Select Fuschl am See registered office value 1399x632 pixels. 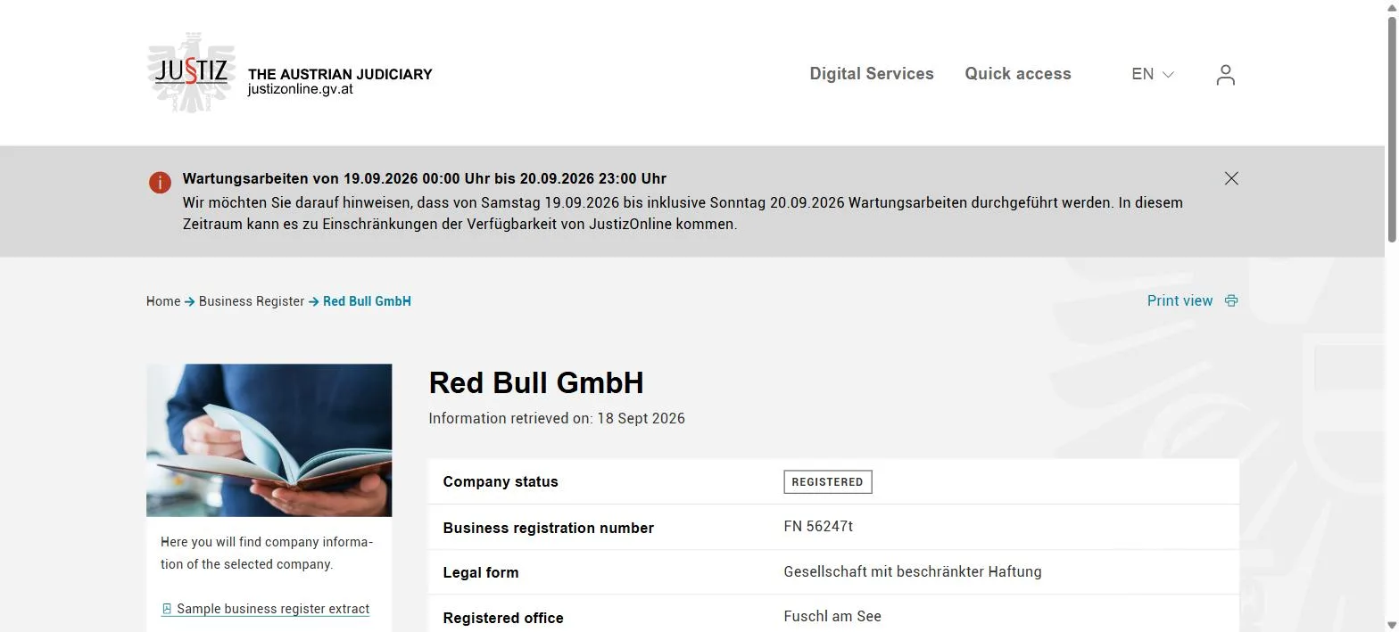pyautogui.click(x=832, y=616)
